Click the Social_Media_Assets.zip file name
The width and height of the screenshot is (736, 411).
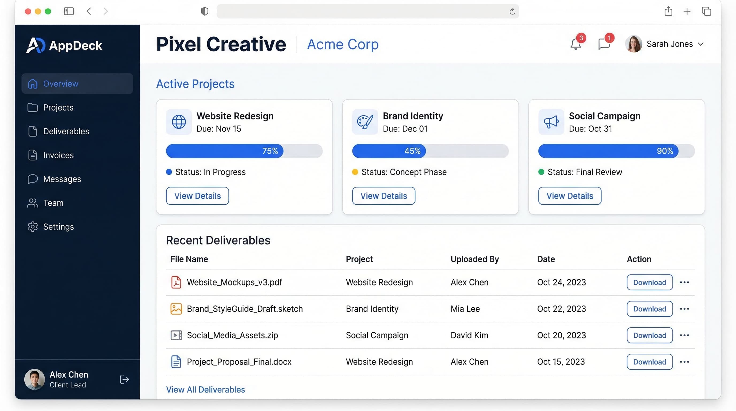232,335
